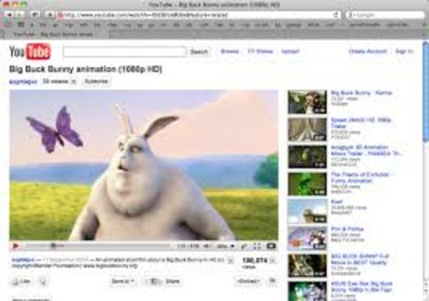Click the expand player size icon
The width and height of the screenshot is (429, 301).
244,246
